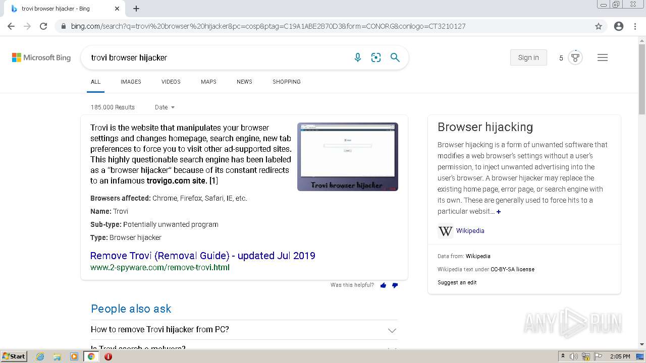Click the reference [1] citation
This screenshot has width=646, height=363.
pyautogui.click(x=213, y=180)
